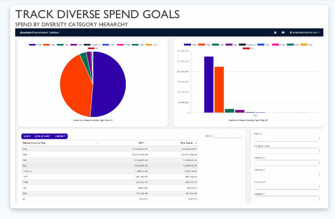Click the Quantum Procurement Solution navbar brand
Viewport: 335px width, 219px height.
40,32
